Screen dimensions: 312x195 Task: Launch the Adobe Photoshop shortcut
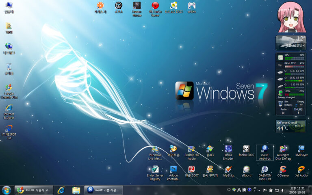[173, 173]
